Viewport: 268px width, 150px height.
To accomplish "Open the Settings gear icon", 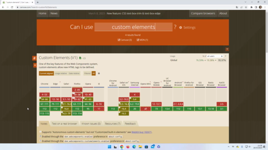I will 180,27.
